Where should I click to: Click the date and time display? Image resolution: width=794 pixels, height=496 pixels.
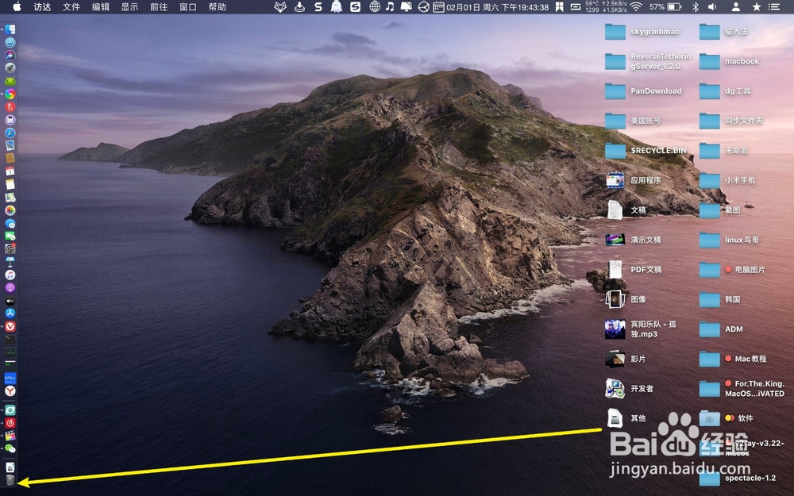498,7
